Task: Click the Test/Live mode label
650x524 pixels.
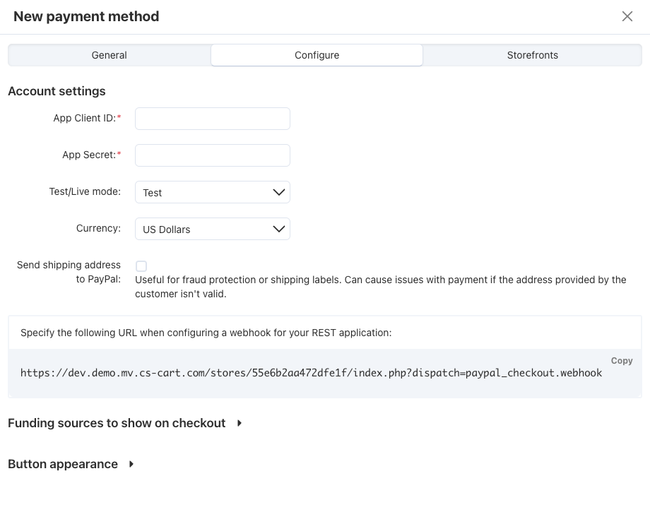Action: (85, 191)
